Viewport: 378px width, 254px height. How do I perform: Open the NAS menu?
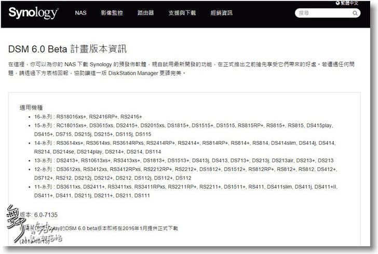[x=80, y=13]
